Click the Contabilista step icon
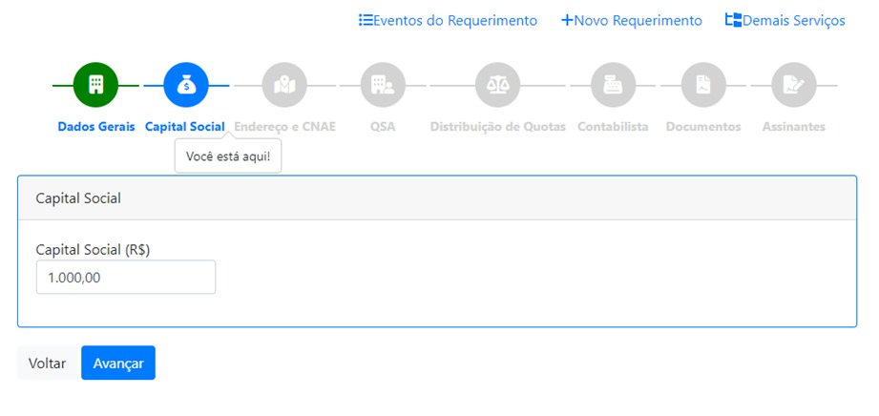This screenshot has height=416, width=879. click(613, 85)
